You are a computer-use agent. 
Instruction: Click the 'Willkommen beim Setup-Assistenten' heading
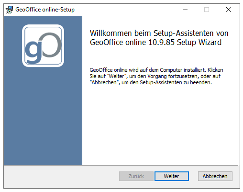pyautogui.click(x=159, y=38)
